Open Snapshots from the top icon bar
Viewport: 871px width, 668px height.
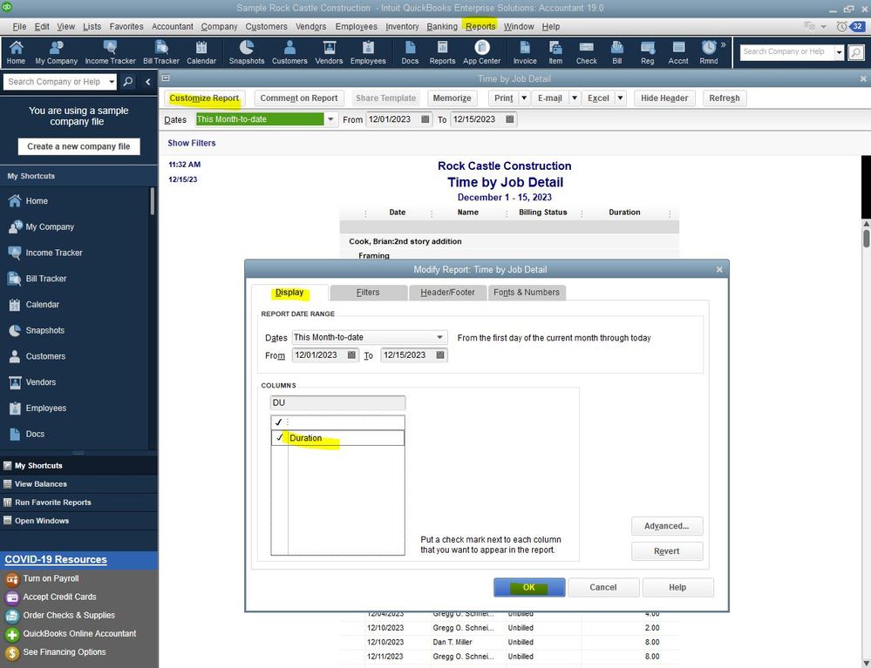click(x=247, y=53)
